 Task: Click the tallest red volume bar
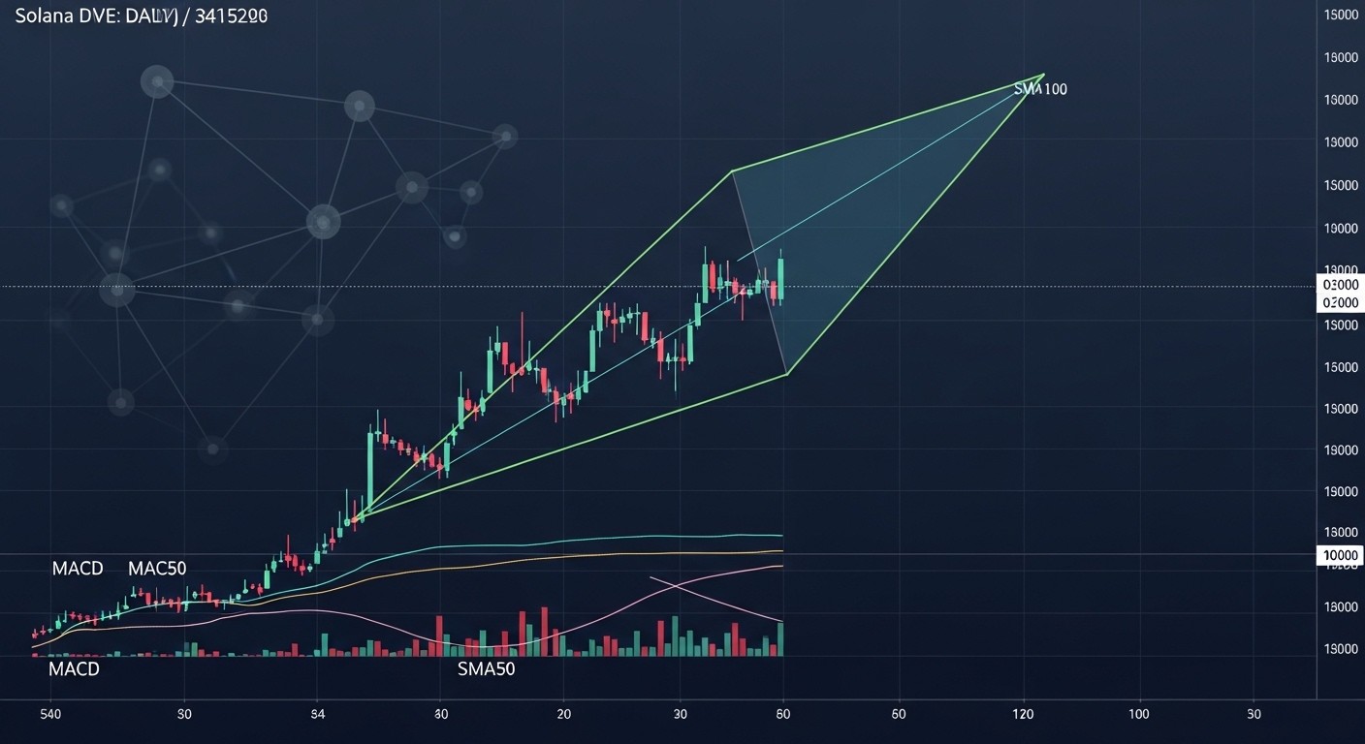click(544, 632)
